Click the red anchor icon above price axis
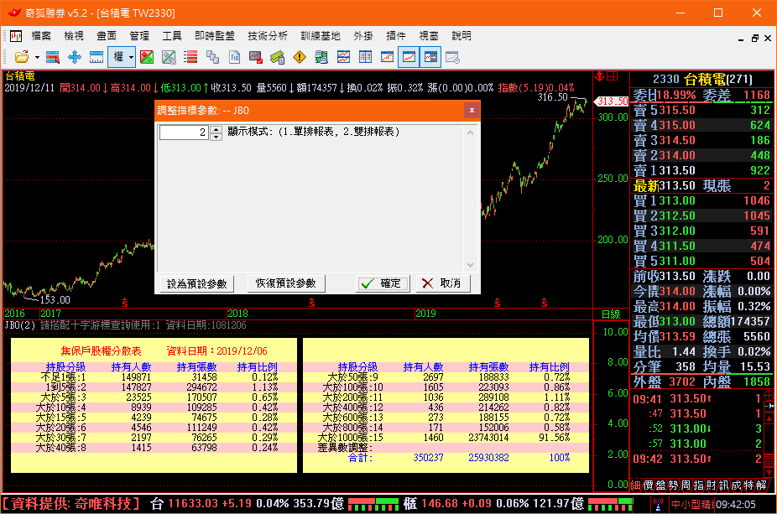This screenshot has width=777, height=514. [x=600, y=75]
